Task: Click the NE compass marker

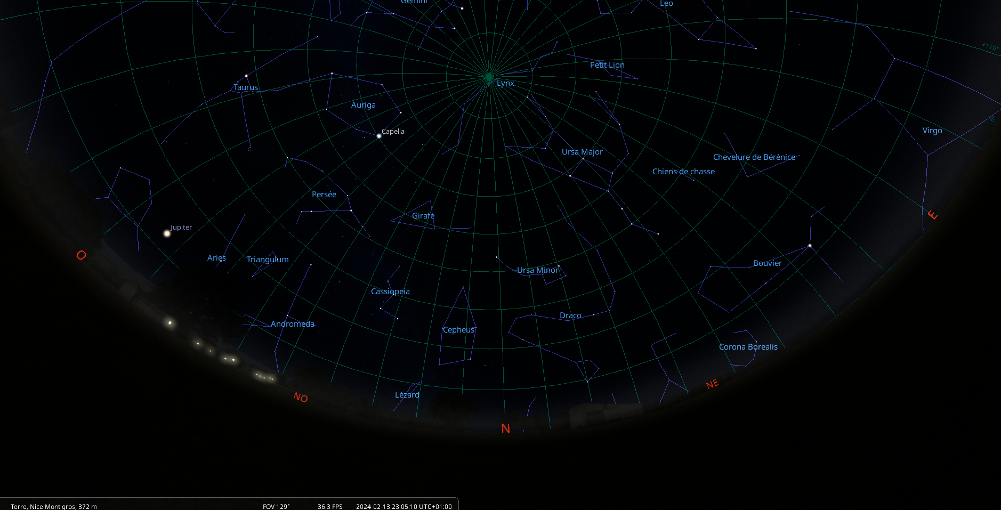Action: [712, 384]
